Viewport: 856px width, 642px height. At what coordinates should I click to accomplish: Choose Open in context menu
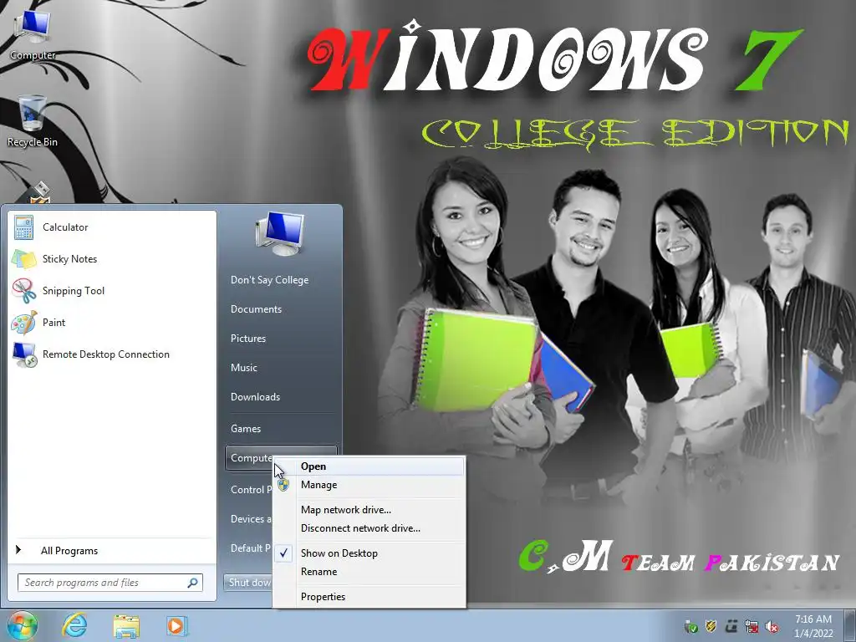(x=369, y=466)
